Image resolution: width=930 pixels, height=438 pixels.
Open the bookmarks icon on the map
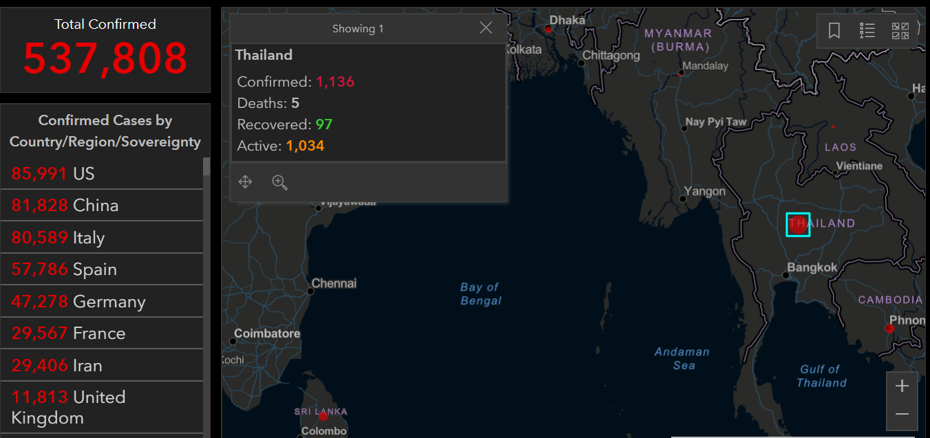pyautogui.click(x=834, y=31)
